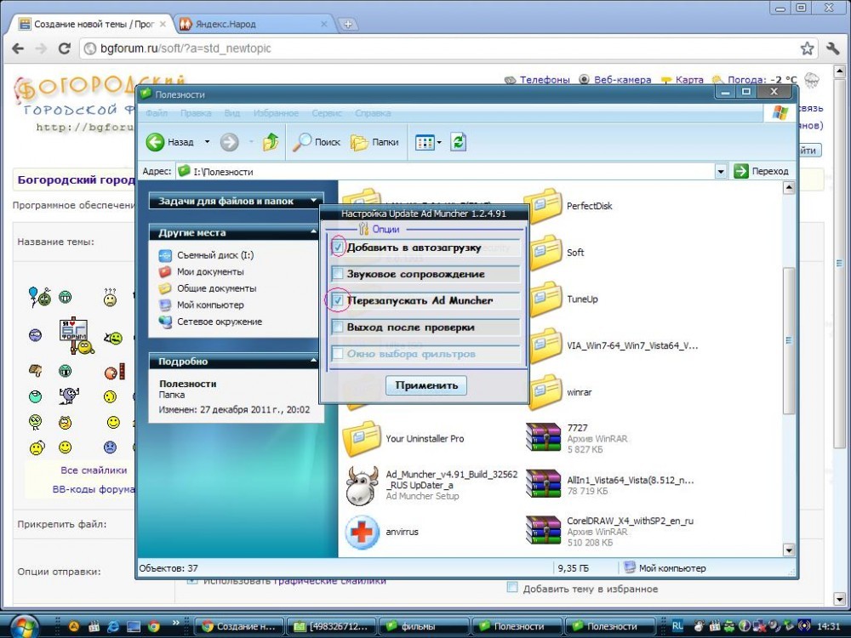The height and width of the screenshot is (638, 851).
Task: Expand the address bar dropdown arrow
Action: [721, 171]
